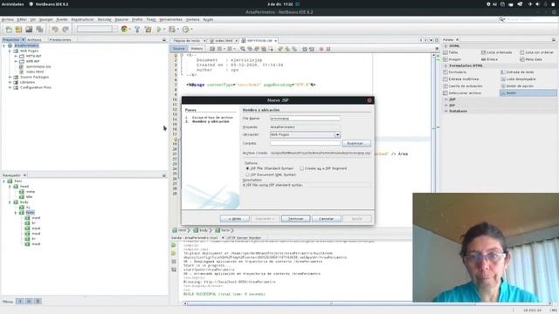Click the New Project toolbar icon
This screenshot has width=559, height=314.
pyautogui.click(x=18, y=30)
